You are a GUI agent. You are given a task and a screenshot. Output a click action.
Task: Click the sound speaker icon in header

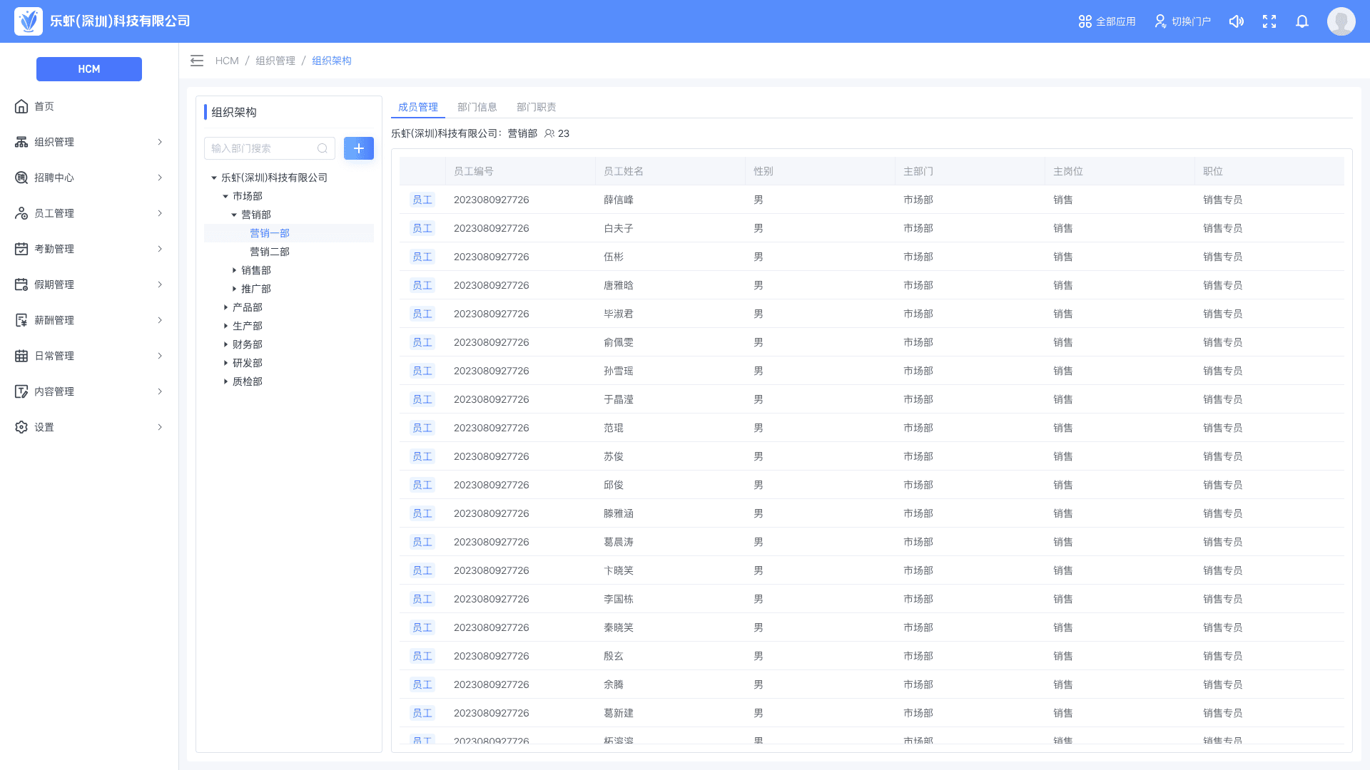click(x=1237, y=21)
